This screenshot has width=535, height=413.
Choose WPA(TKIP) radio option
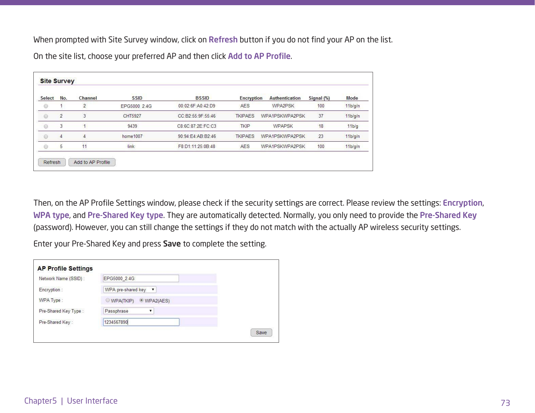click(108, 300)
